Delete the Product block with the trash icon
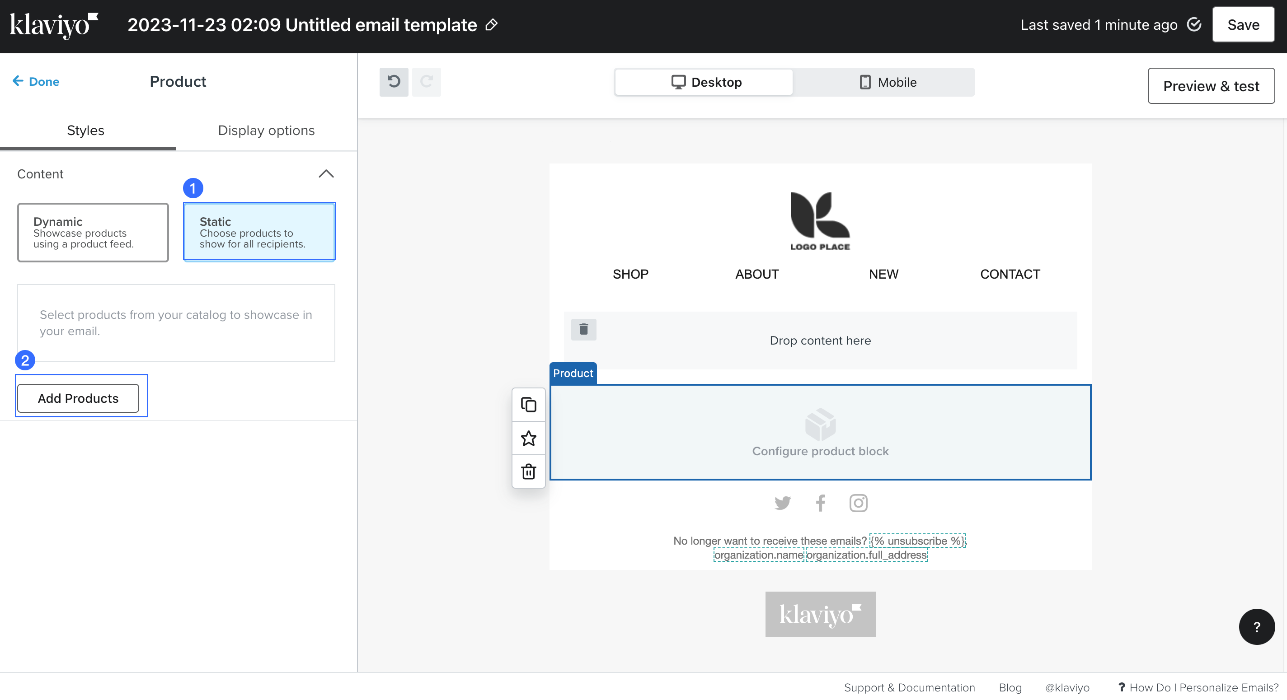 (528, 471)
